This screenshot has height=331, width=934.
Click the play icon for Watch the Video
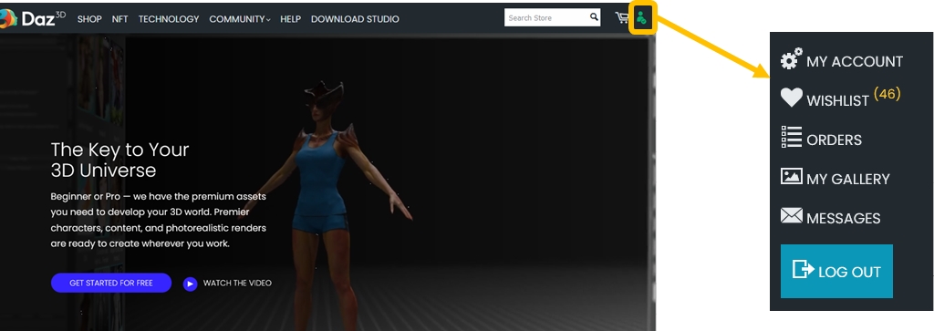(x=190, y=284)
